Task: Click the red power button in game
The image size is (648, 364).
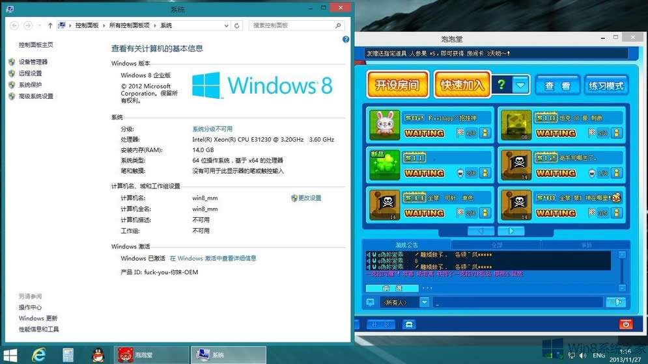Action: [x=625, y=324]
